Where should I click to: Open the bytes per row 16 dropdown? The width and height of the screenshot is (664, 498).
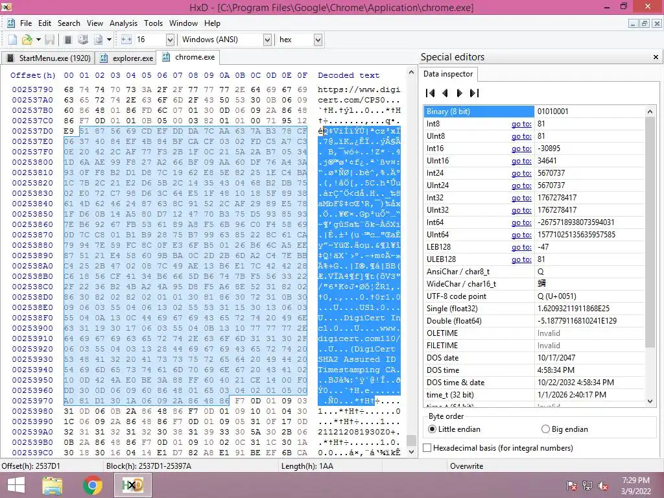coord(170,40)
